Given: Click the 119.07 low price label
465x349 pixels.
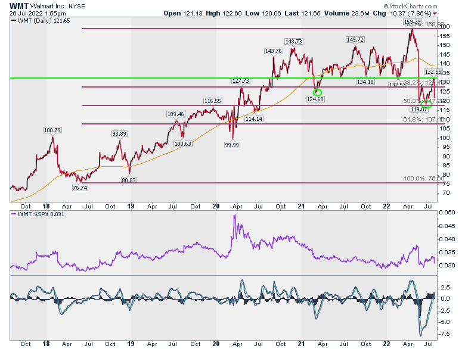Looking at the screenshot, I should [418, 110].
